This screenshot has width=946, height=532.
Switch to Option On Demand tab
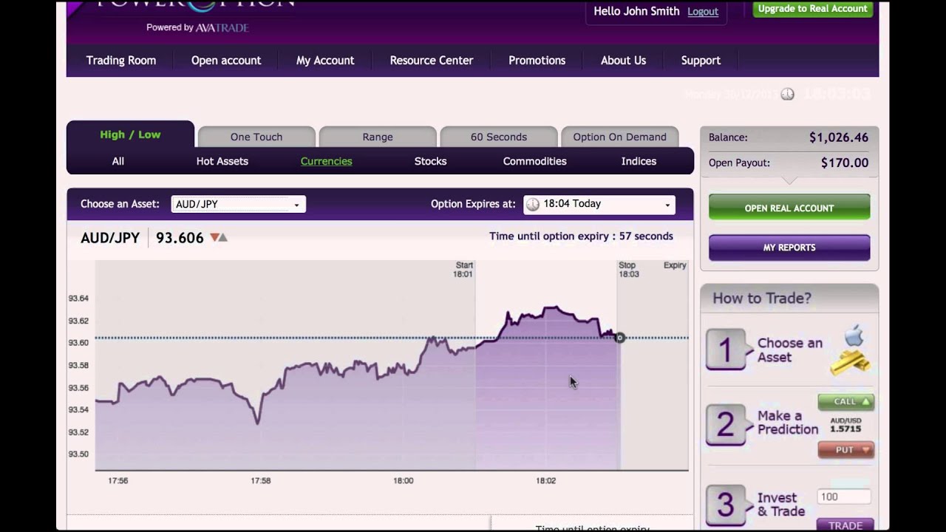point(619,137)
